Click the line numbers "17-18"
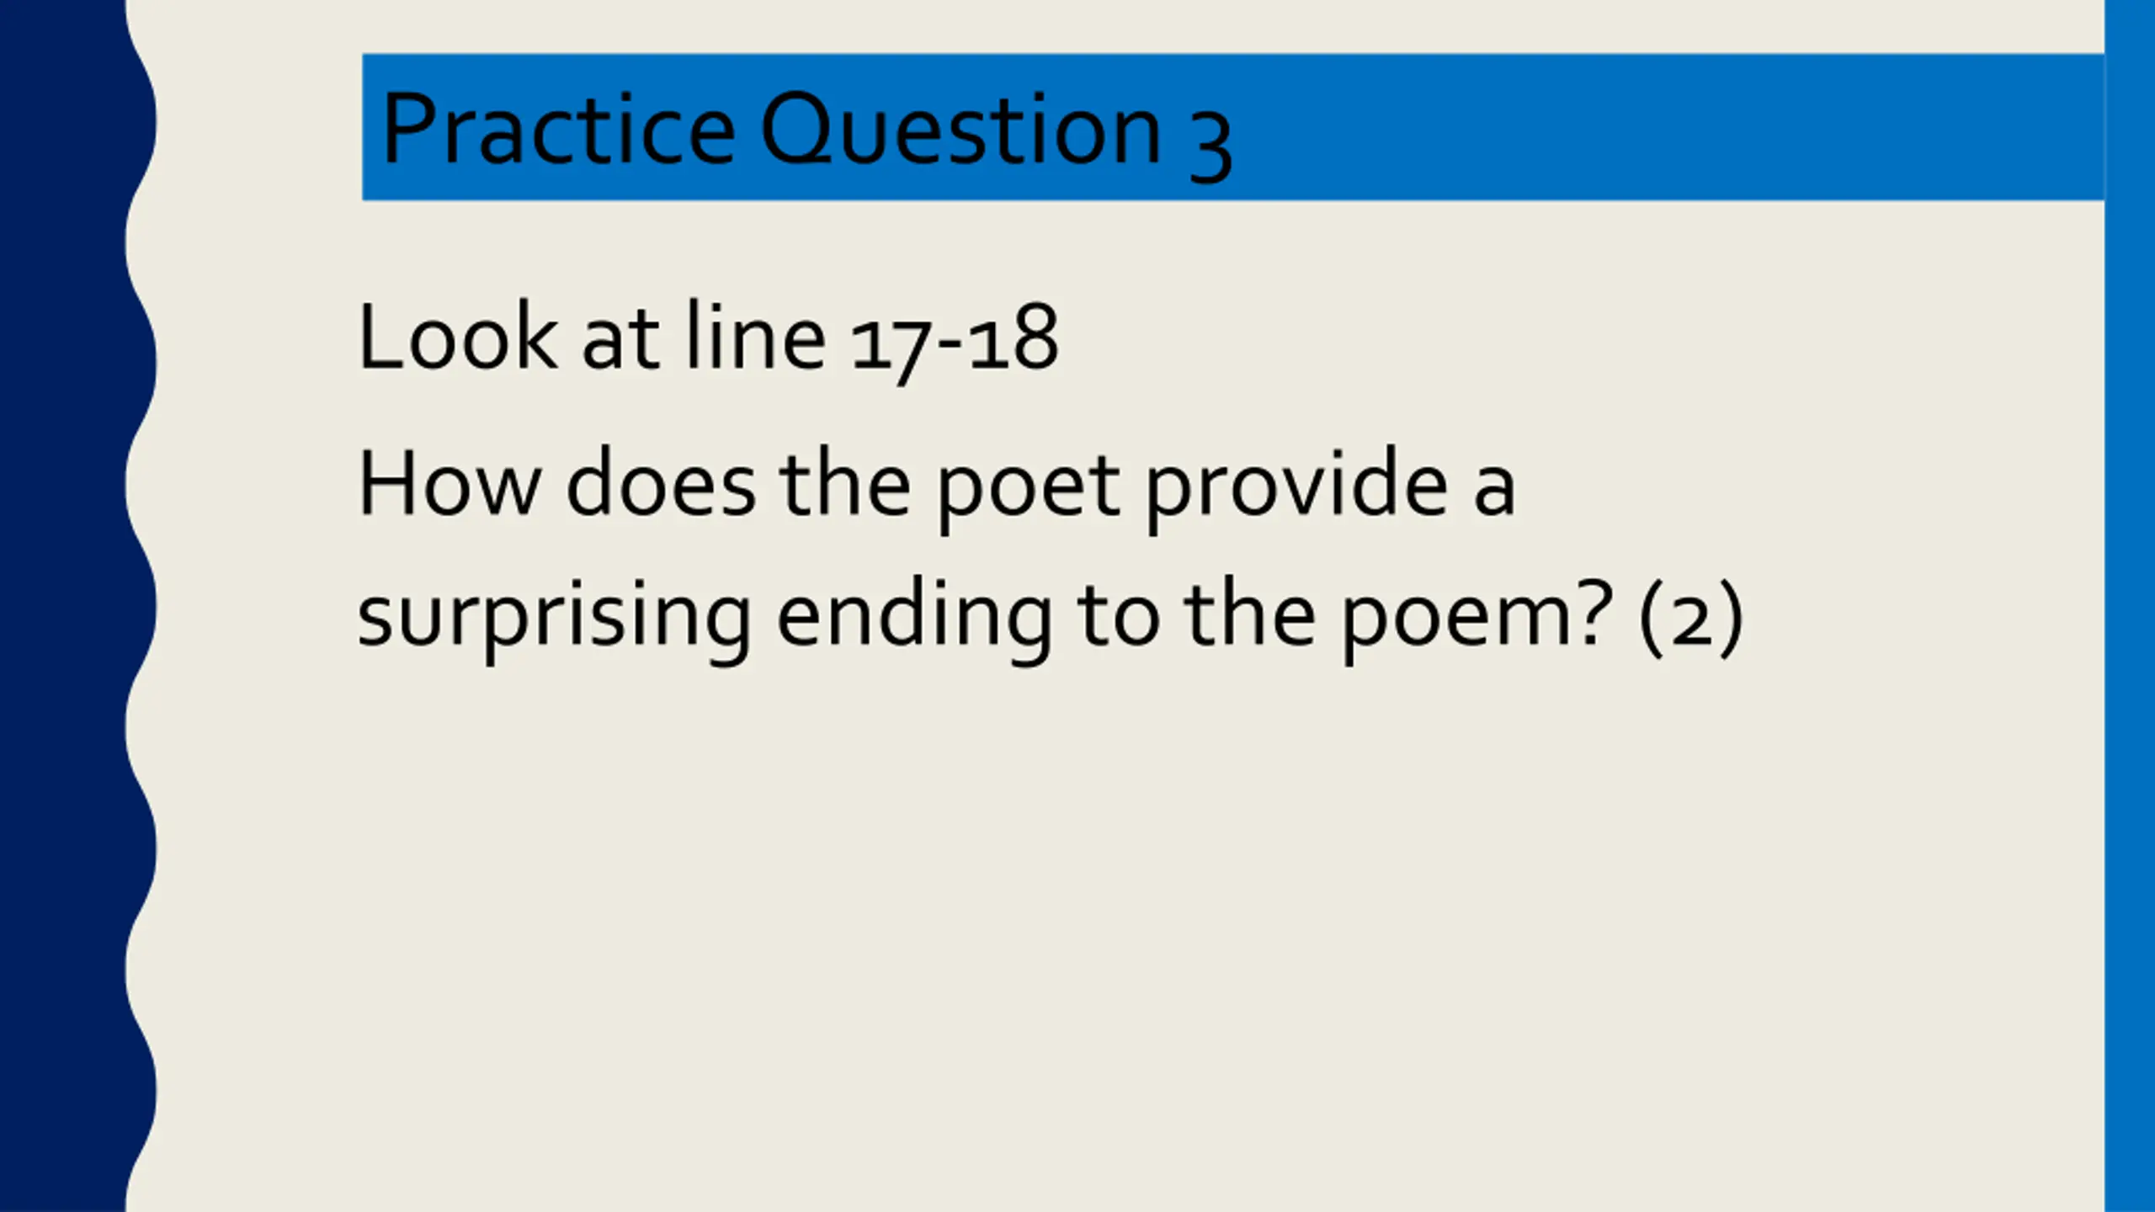Viewport: 2155px width, 1212px height. 953,340
